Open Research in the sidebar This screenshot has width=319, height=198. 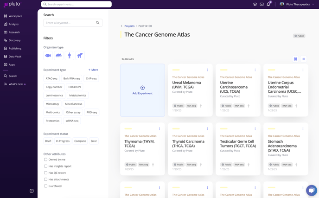click(x=12, y=32)
